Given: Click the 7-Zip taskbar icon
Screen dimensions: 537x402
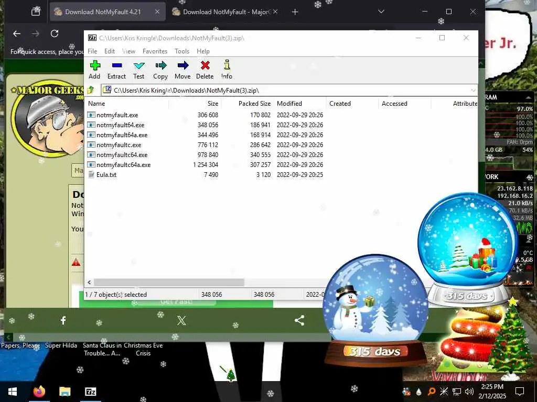Looking at the screenshot, I should pyautogui.click(x=90, y=392).
